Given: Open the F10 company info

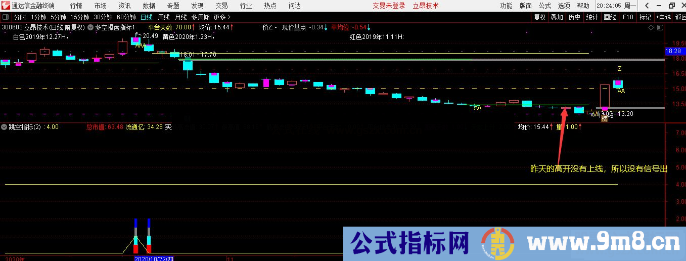Looking at the screenshot, I should pyautogui.click(x=627, y=17).
